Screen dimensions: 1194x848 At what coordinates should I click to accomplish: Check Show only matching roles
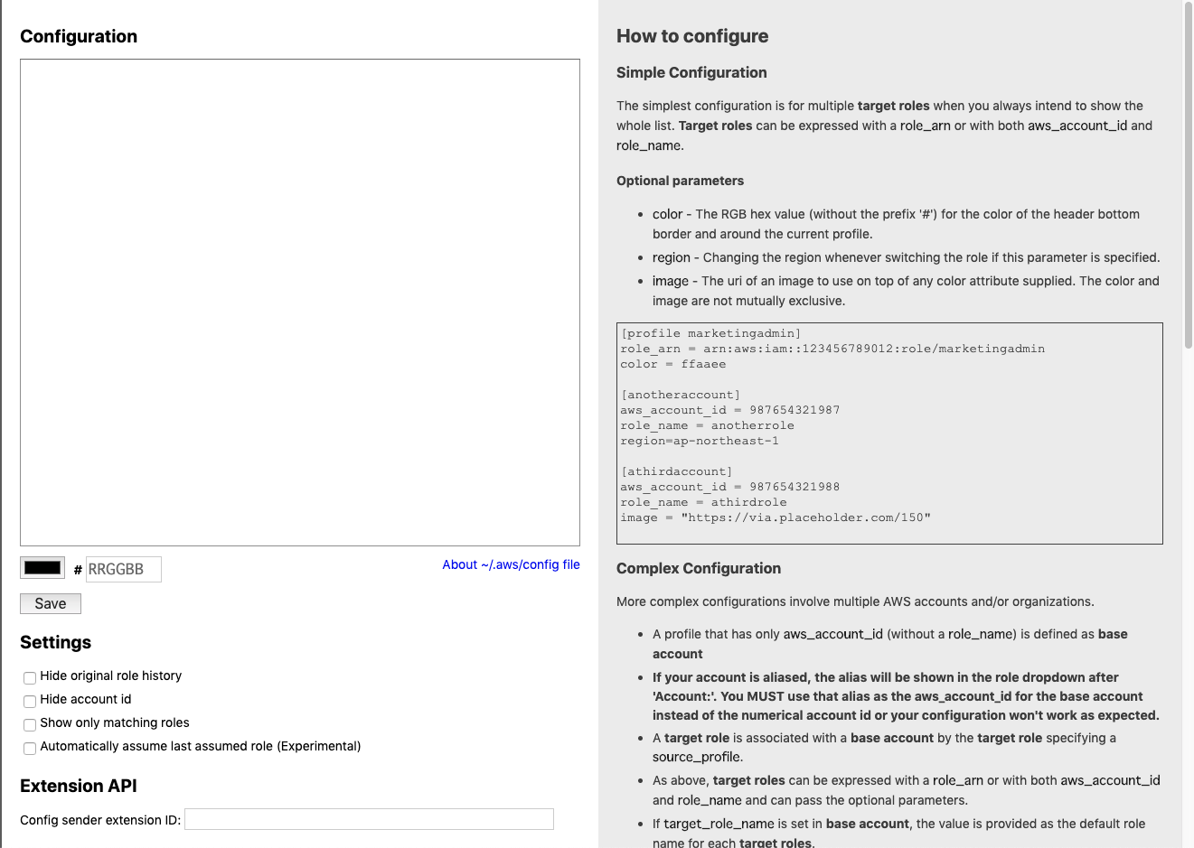pos(30,724)
